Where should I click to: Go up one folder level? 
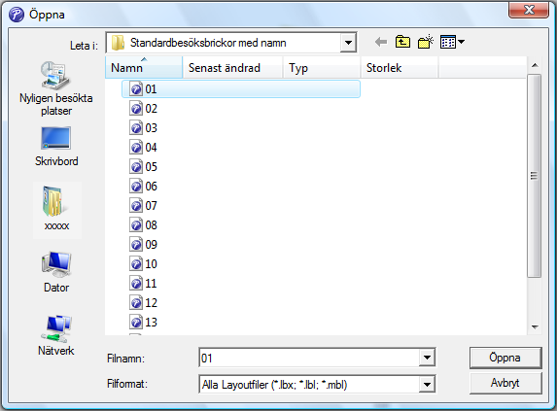402,42
